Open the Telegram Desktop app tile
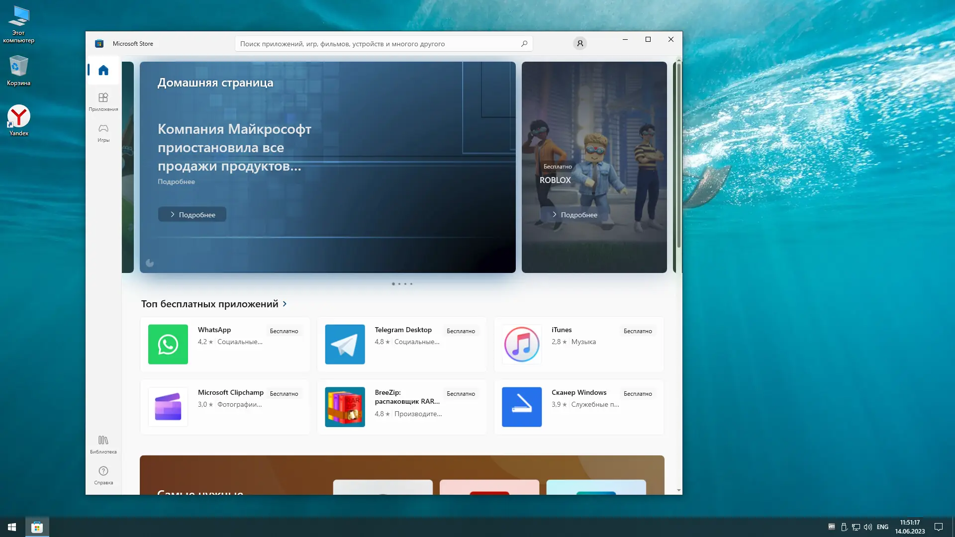 (401, 344)
